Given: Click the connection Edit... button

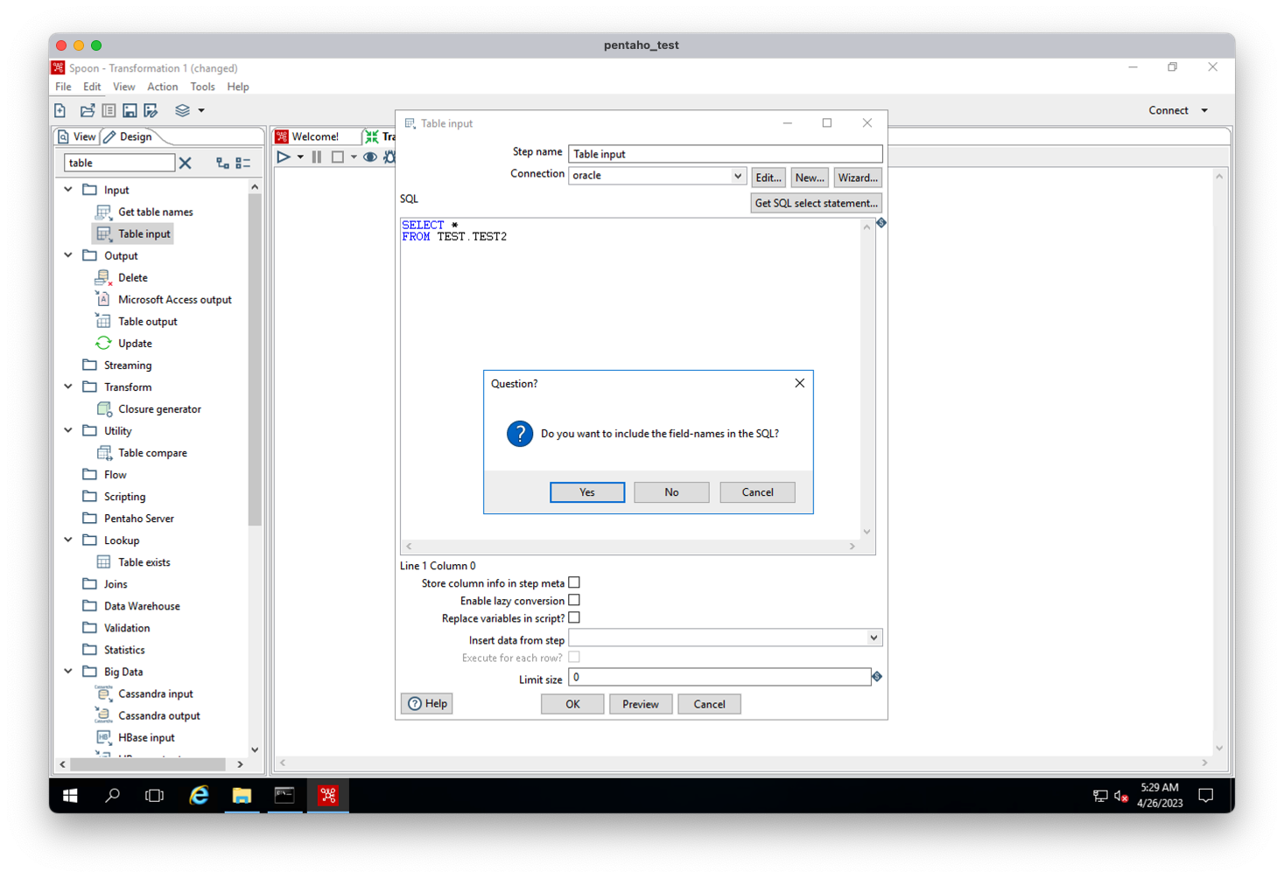Looking at the screenshot, I should [768, 178].
